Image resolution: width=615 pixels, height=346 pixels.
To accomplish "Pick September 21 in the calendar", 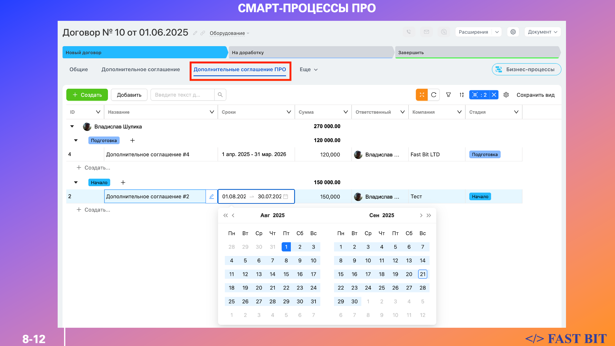I will tap(422, 274).
